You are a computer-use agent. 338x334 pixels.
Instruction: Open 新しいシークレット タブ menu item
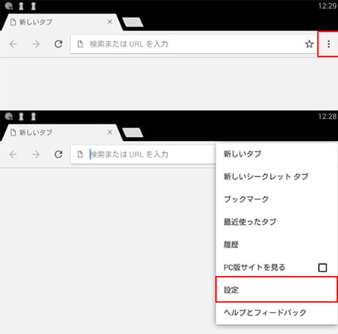[277, 177]
